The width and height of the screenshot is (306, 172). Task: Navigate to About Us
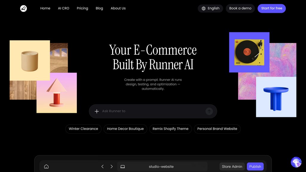[x=118, y=8]
